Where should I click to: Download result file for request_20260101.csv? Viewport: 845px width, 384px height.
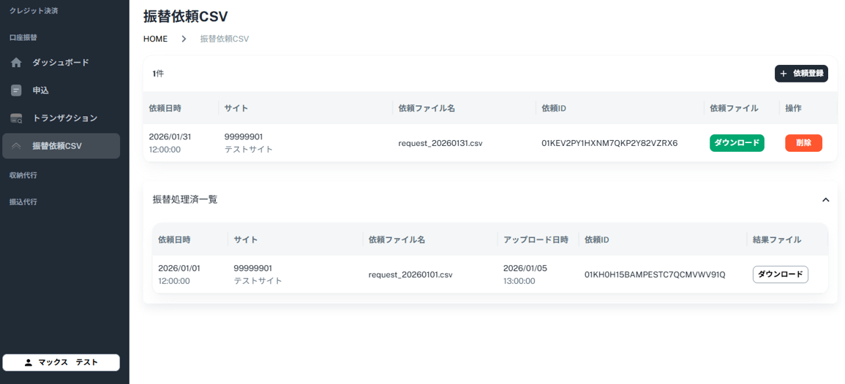tap(780, 274)
